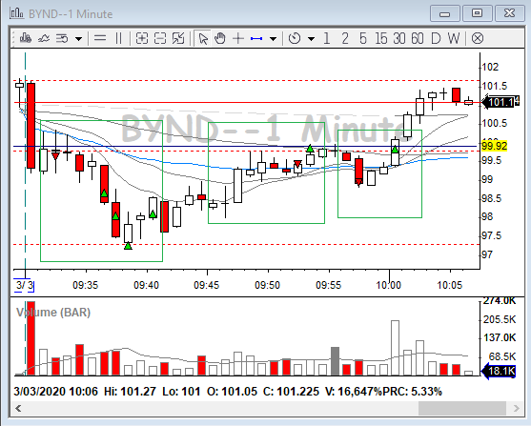This screenshot has width=531, height=426.
Task: Click the horizontal scrollbar thumb
Action: click(x=462, y=409)
